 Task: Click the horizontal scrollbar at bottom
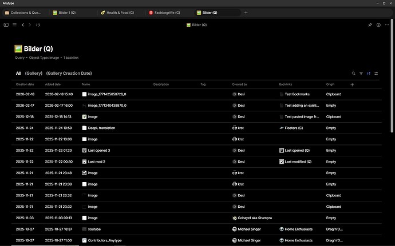click(45, 245)
